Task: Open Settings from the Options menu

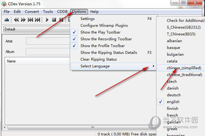Action: [113, 19]
